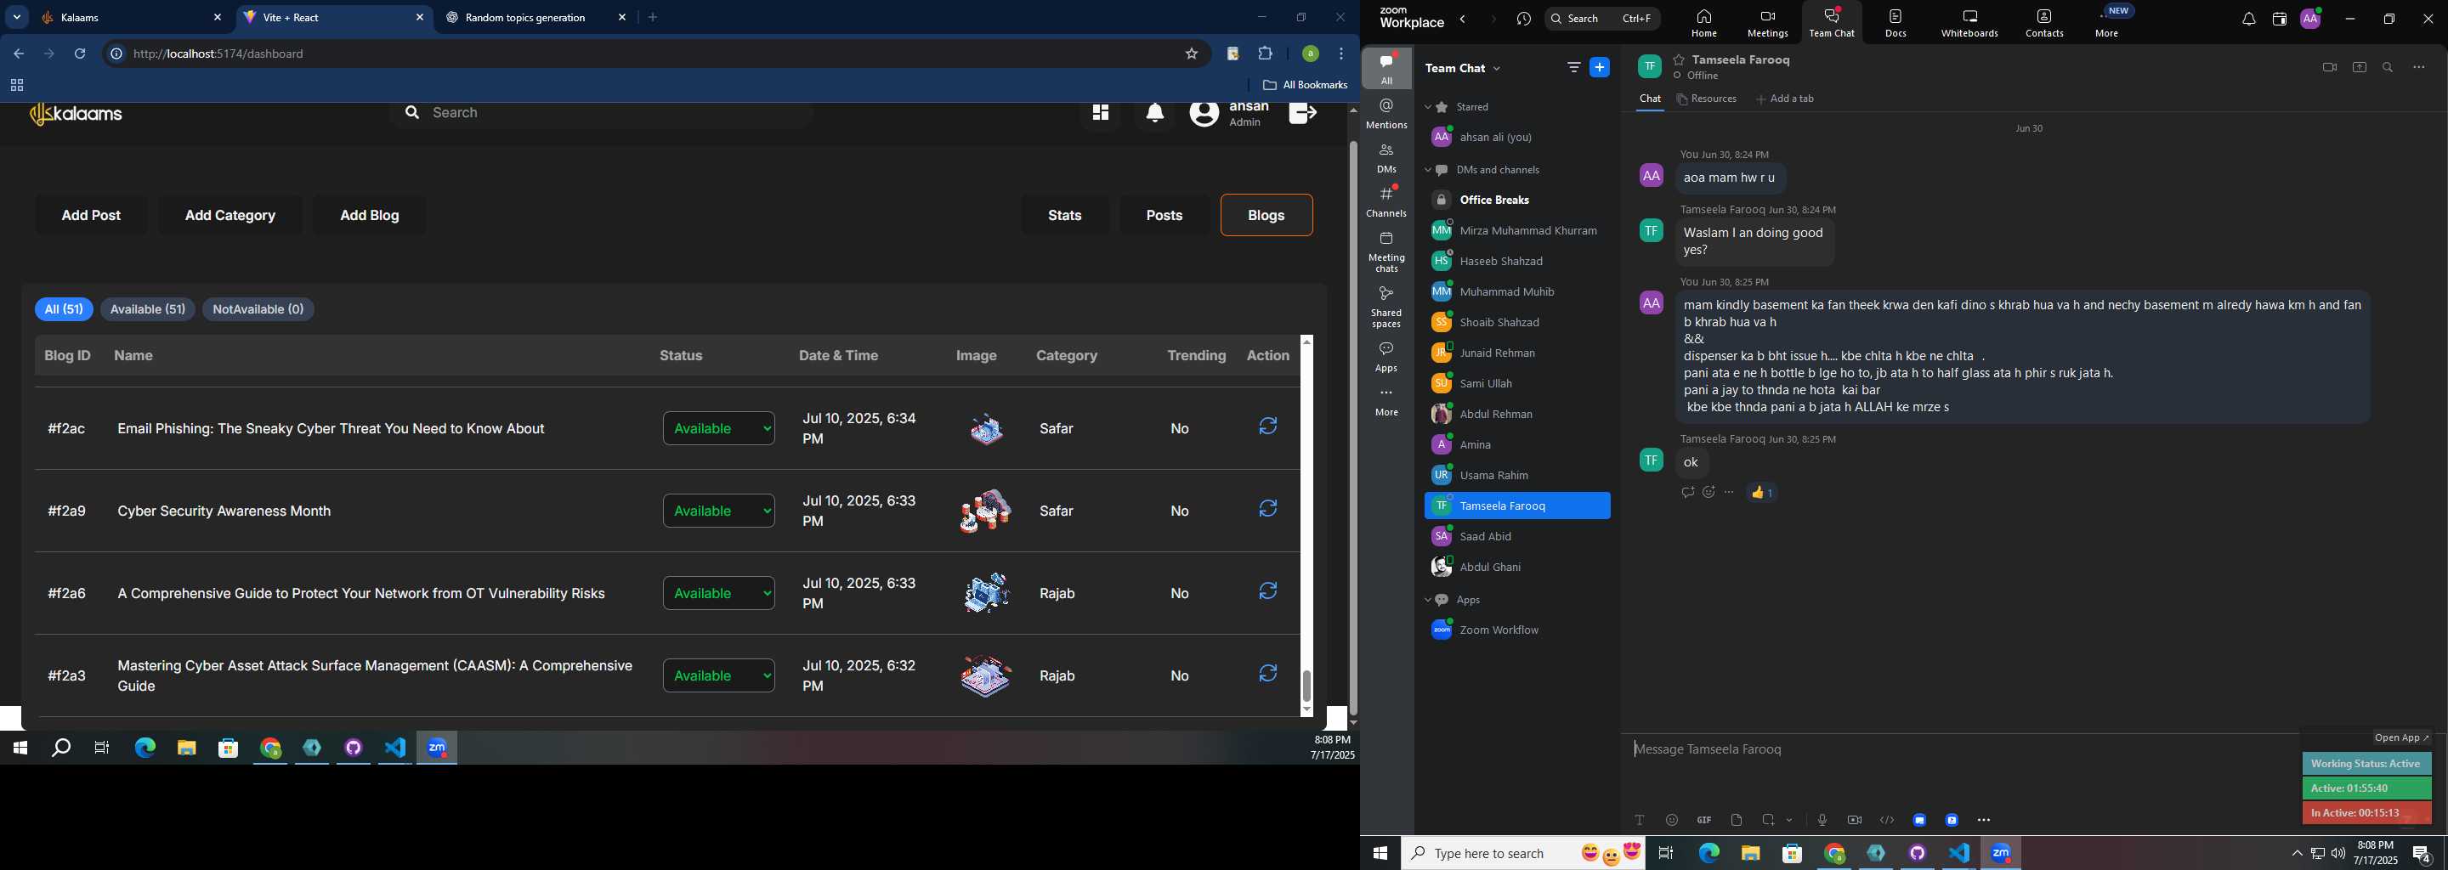Start a video call with Tamseela Farooq
This screenshot has height=870, width=2448.
point(2329,67)
